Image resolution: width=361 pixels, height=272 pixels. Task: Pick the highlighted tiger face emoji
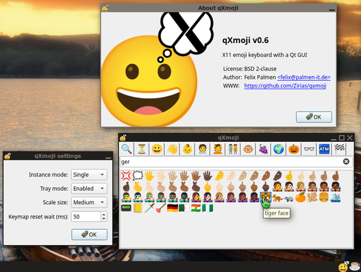[x=266, y=198]
